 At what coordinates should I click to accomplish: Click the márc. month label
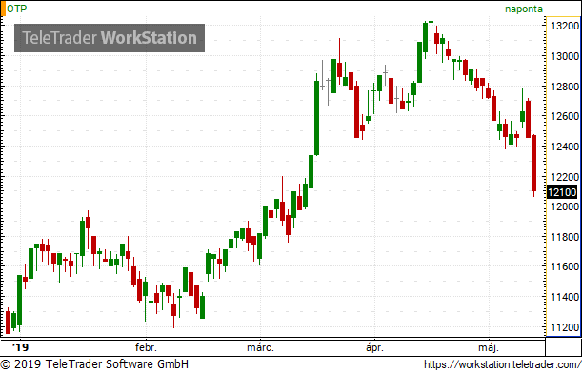click(x=261, y=347)
